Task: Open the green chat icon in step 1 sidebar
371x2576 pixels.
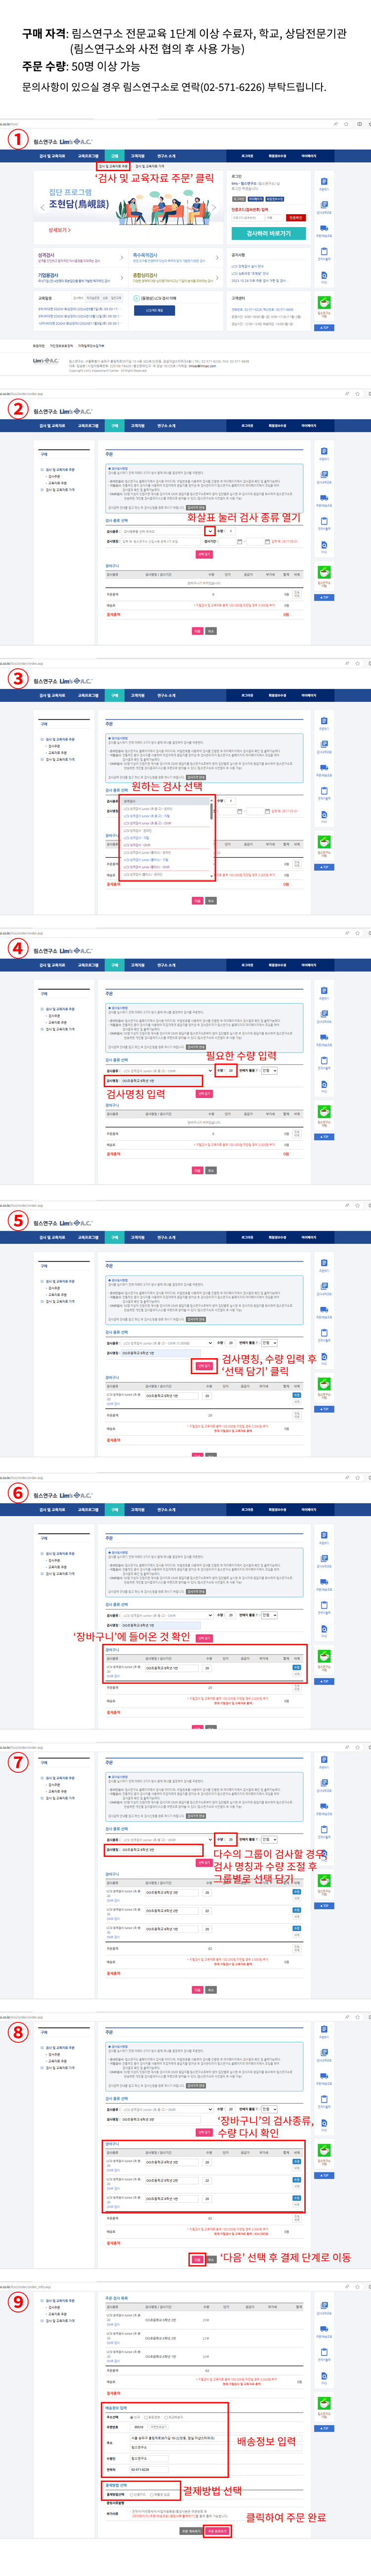Action: [324, 302]
